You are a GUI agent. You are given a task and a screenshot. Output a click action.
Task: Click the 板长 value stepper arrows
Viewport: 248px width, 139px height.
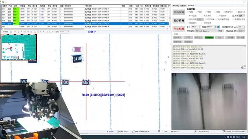point(200,27)
